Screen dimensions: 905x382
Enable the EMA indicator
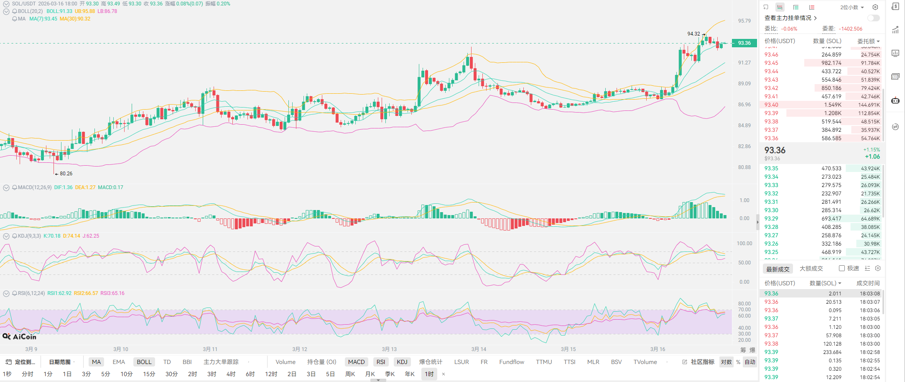(119, 362)
